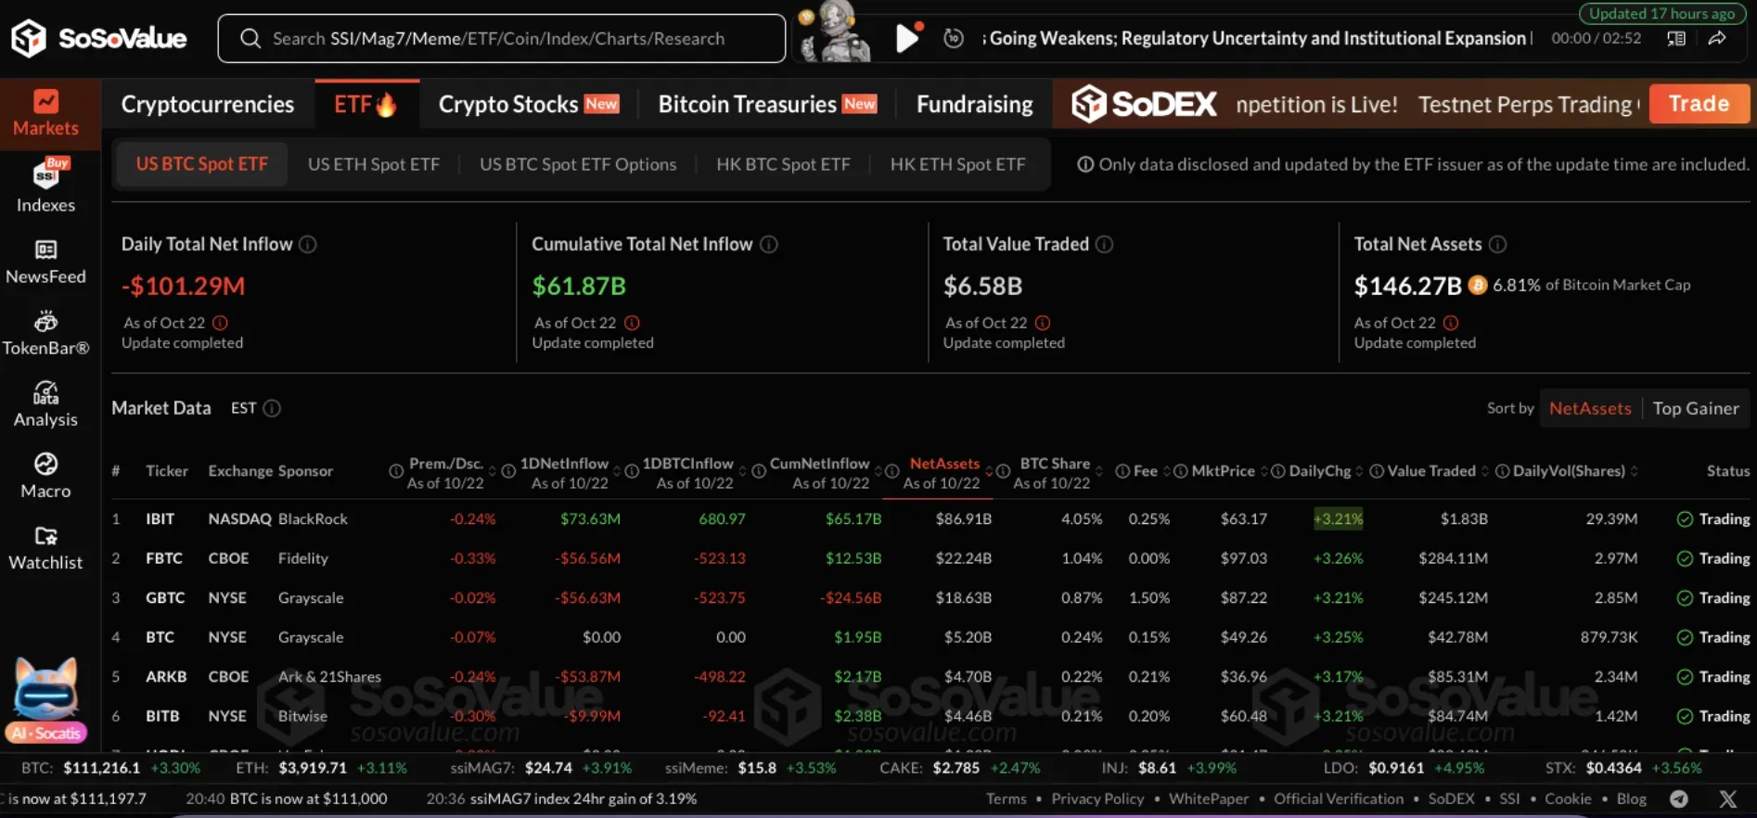
Task: Open the Crypto Stocks tab
Action: coord(528,104)
